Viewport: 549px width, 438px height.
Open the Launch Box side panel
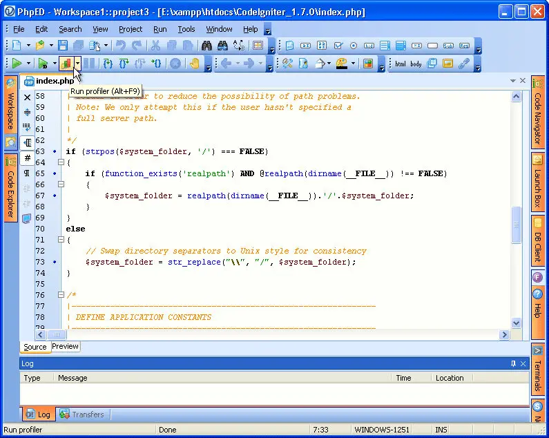click(537, 183)
